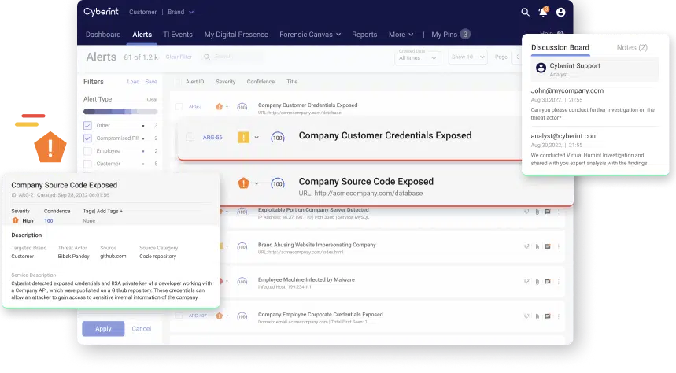Screen dimensions: 676x373
Task: Click the alerts search magnifier icon
Action: 207,57
